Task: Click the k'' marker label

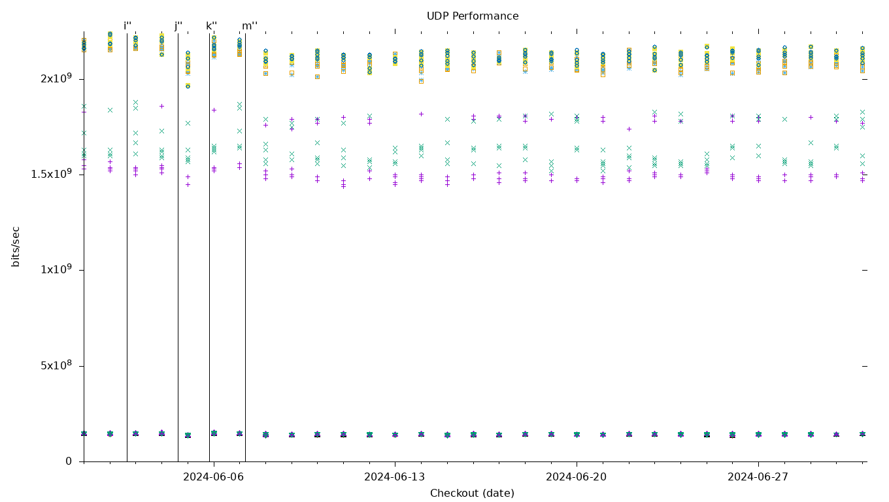Action: tap(211, 26)
